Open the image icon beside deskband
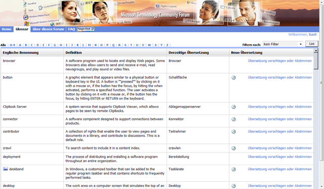The width and height of the screenshot is (324, 189). (6, 169)
